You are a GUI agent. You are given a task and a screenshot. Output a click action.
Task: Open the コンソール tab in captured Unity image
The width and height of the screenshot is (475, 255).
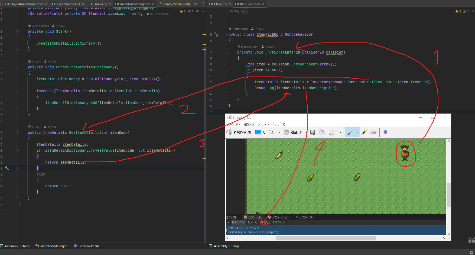pos(252,217)
